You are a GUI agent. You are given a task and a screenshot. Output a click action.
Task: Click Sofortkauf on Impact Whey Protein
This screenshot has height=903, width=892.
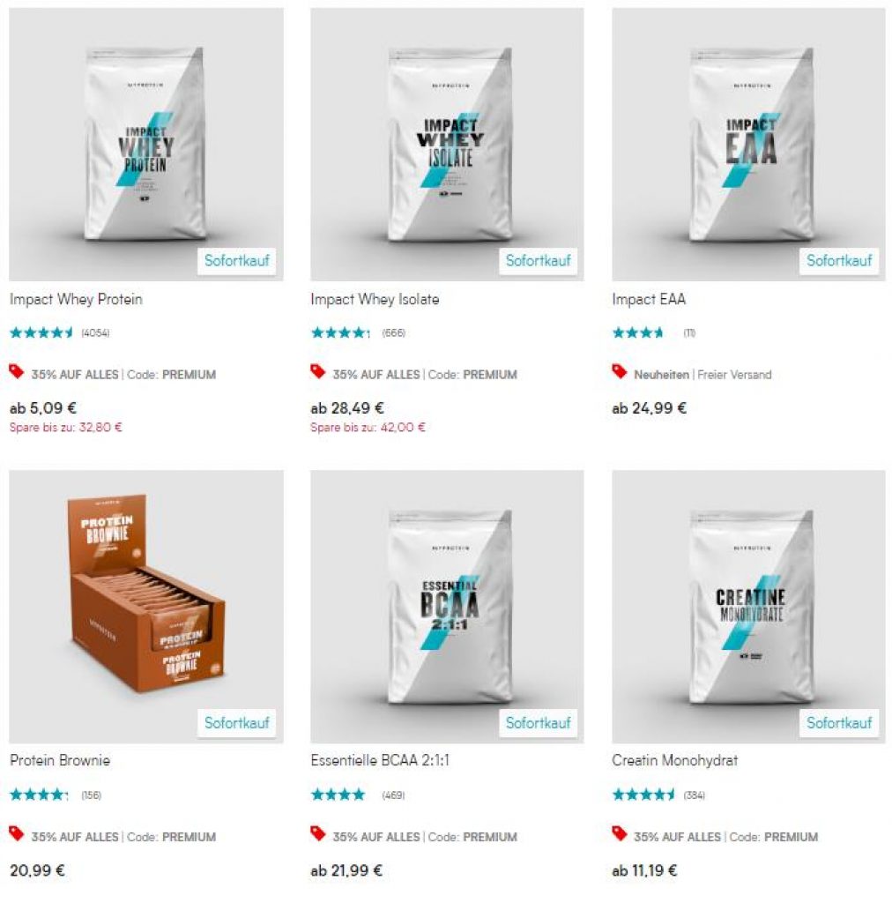coord(236,261)
